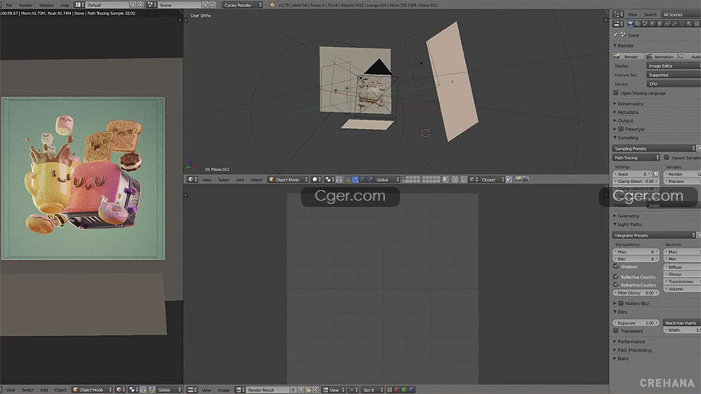
Task: Open World properties tab icon
Action: (652, 24)
